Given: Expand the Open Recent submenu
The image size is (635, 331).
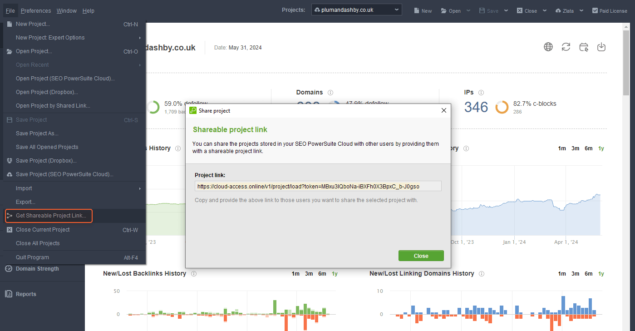Looking at the screenshot, I should [74, 65].
